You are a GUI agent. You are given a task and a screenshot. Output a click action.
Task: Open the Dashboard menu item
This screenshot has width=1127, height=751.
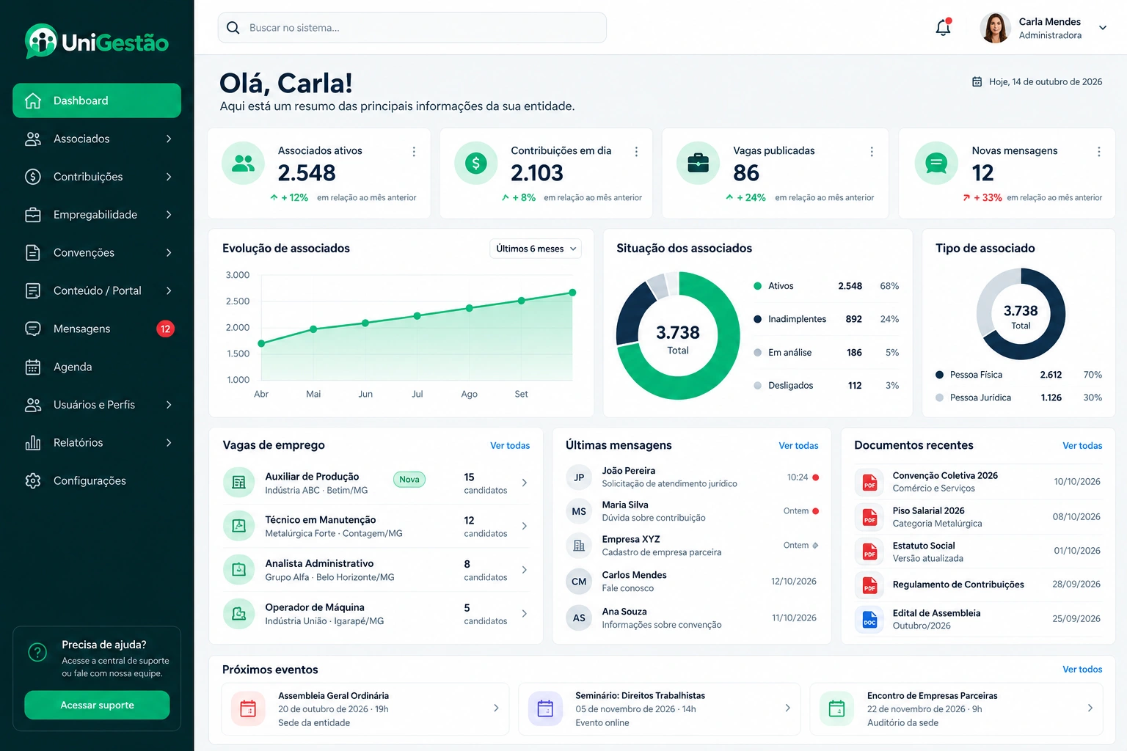click(97, 100)
